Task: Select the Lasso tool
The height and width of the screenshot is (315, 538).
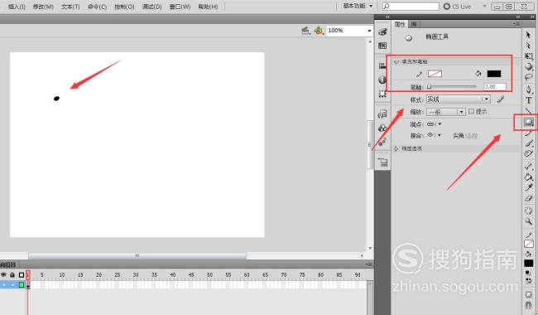Action: [529, 78]
